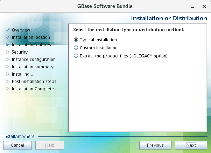
Task: Click the triangle icon beside Installation Complete
Action: (x=8, y=89)
